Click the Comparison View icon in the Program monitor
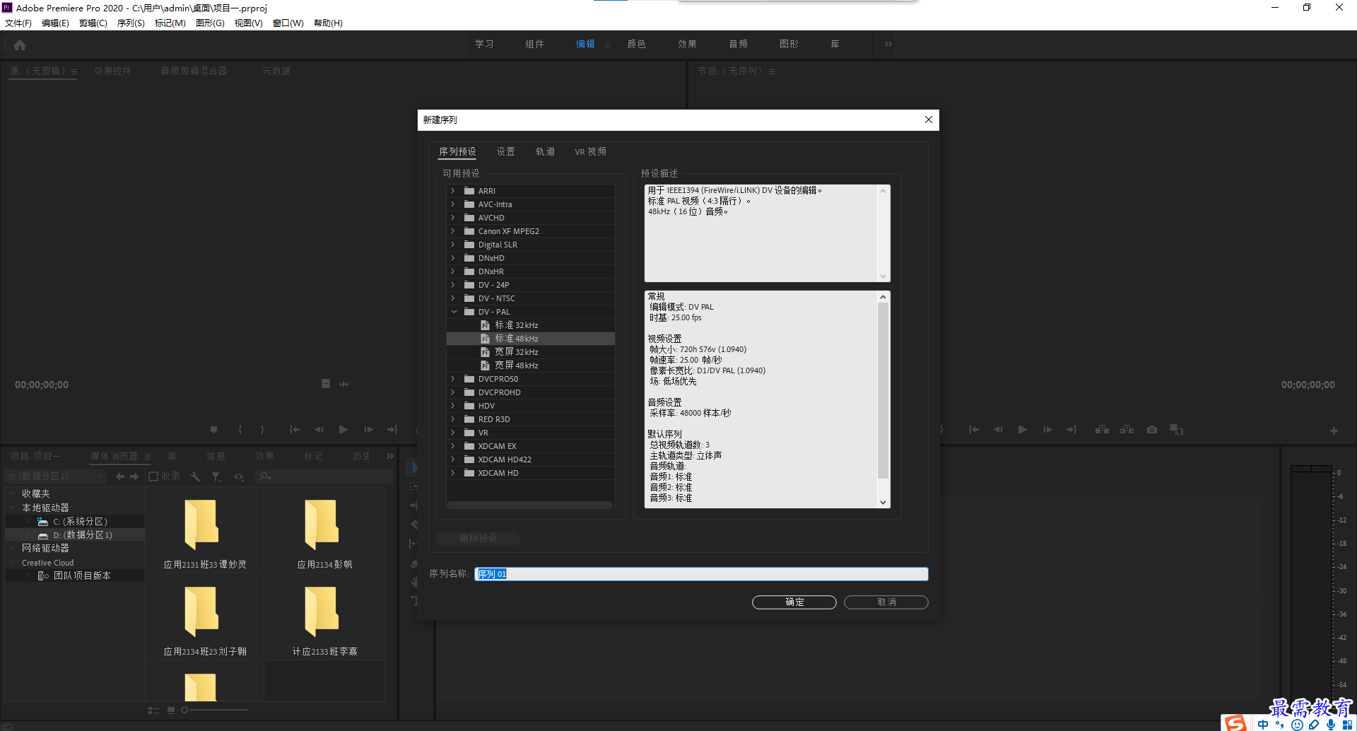The width and height of the screenshot is (1357, 731). tap(1176, 429)
